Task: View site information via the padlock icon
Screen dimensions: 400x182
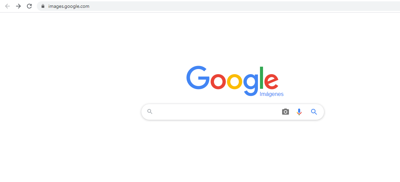Action: (43, 6)
